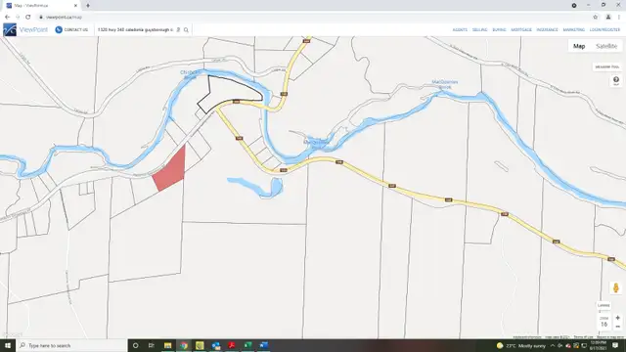This screenshot has height=352, width=626.
Task: Click the search magnifier icon in address box
Action: (x=186, y=30)
